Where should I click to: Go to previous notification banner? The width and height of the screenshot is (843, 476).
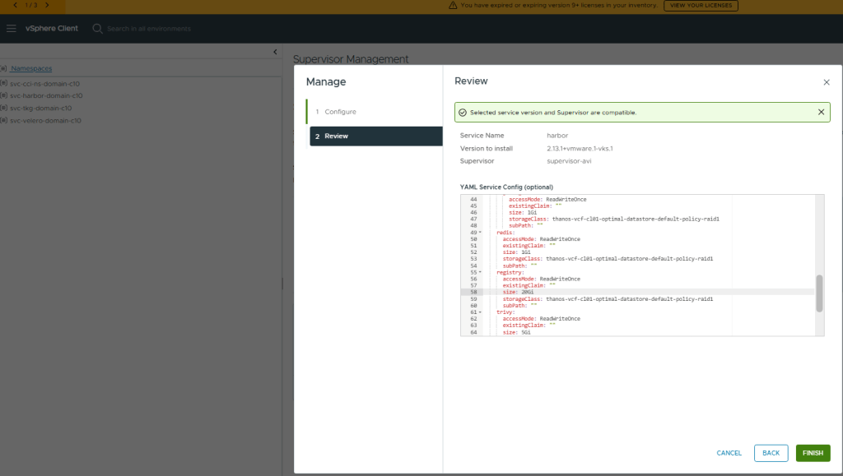(x=15, y=6)
